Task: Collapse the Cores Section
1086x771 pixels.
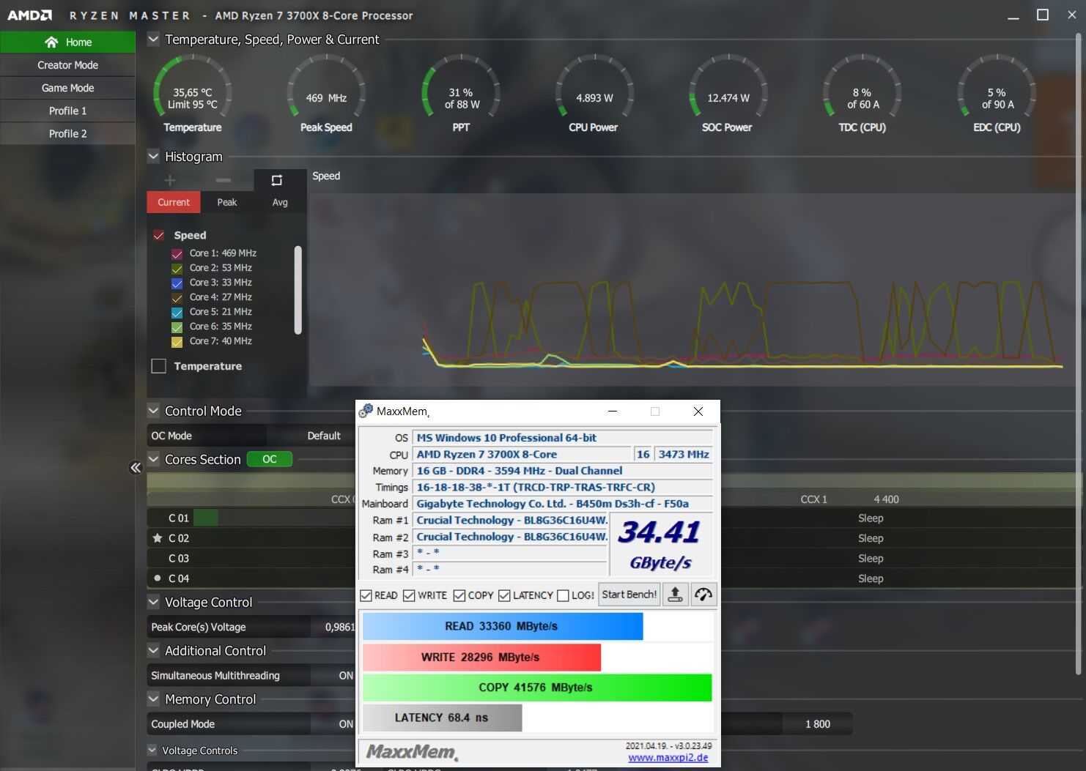Action: click(153, 459)
